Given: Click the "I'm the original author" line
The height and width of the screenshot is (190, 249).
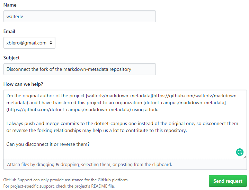Looking at the screenshot, I should 45,96.
